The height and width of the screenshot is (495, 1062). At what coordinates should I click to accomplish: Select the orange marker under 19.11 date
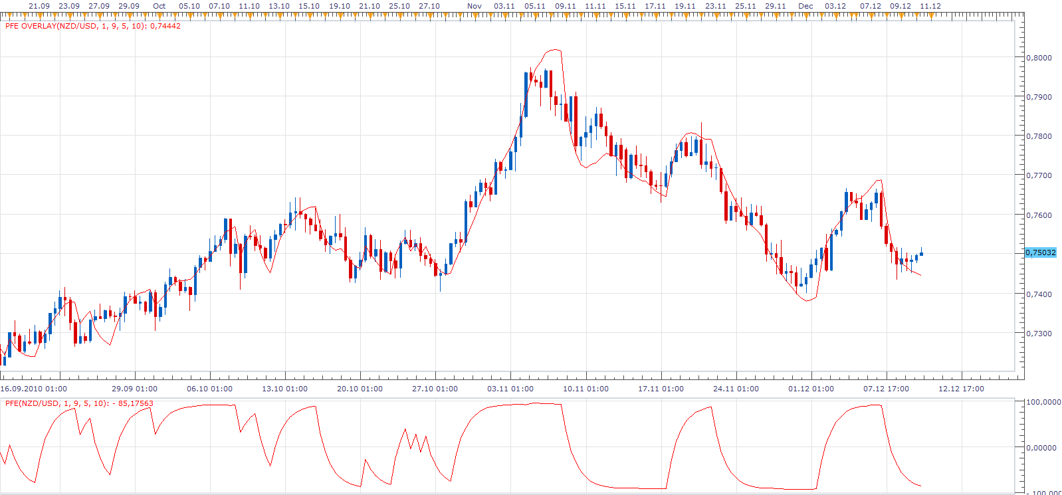click(685, 15)
